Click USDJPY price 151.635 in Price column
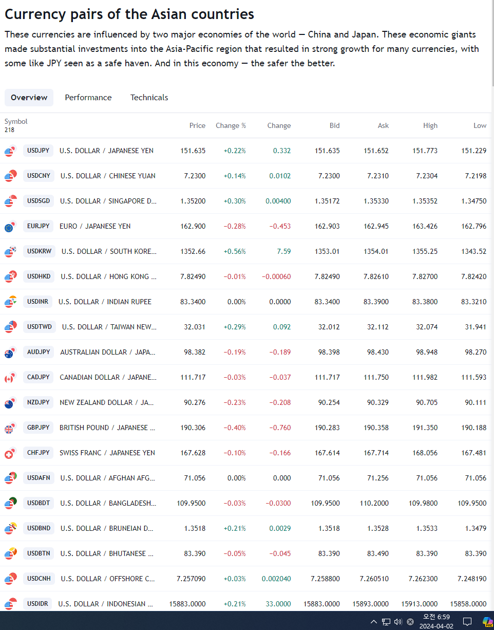 click(x=193, y=151)
